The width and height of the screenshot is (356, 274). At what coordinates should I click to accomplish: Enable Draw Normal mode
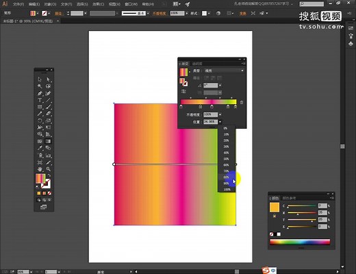tap(39, 200)
